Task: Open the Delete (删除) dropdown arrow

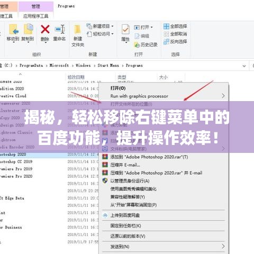Action: click(46, 42)
